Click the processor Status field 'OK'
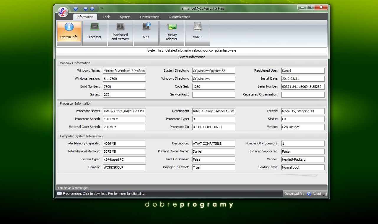Screen dimensions: 378x224 [303, 119]
